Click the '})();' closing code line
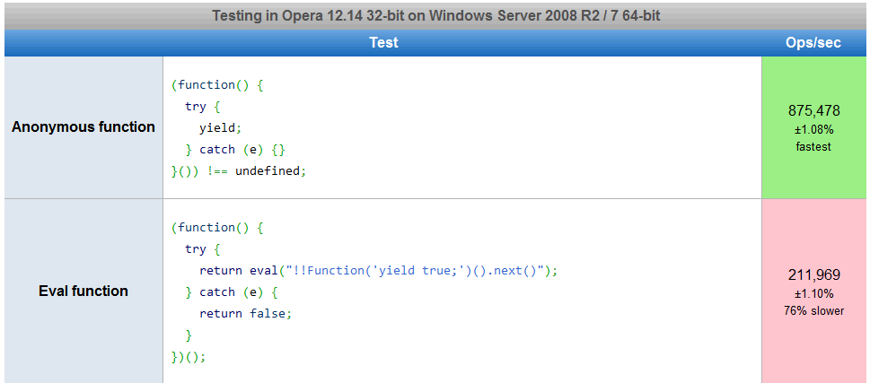 point(189,357)
